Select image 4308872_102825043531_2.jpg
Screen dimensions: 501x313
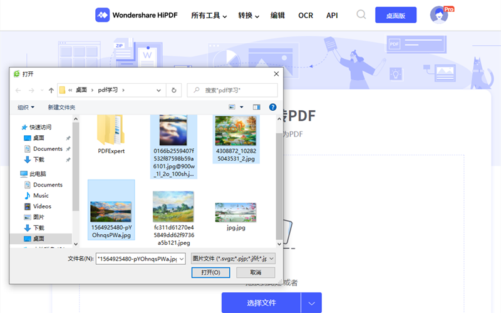pyautogui.click(x=236, y=139)
